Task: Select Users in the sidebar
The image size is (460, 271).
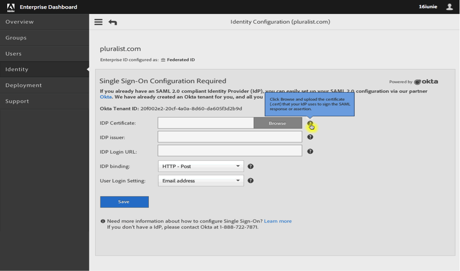Action: click(14, 53)
